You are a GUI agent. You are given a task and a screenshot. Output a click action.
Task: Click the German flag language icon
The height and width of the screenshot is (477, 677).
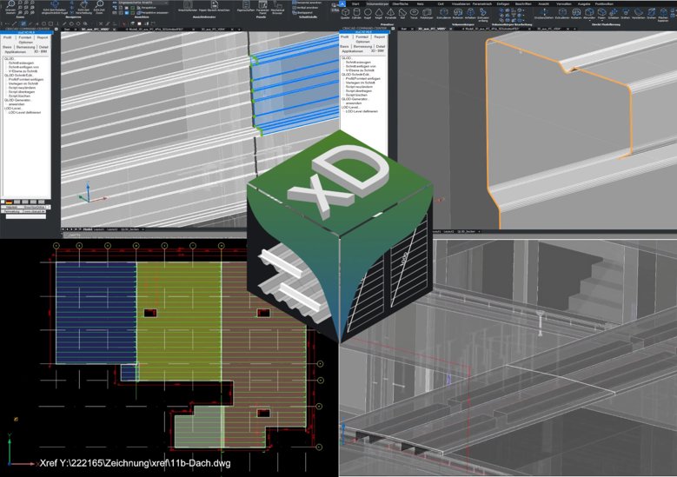[9, 202]
